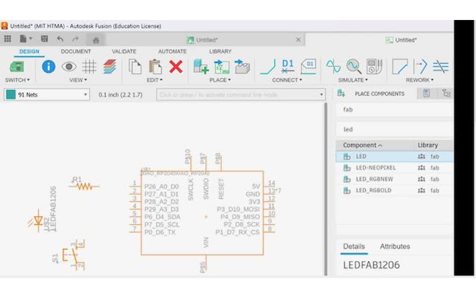Screen dimensions: 476x300
Task: Toggle the information bubble icon in VIEW group
Action: (x=49, y=66)
